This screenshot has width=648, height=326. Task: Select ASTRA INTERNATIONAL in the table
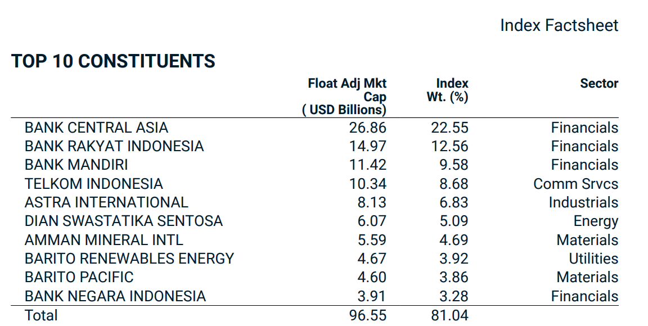106,202
